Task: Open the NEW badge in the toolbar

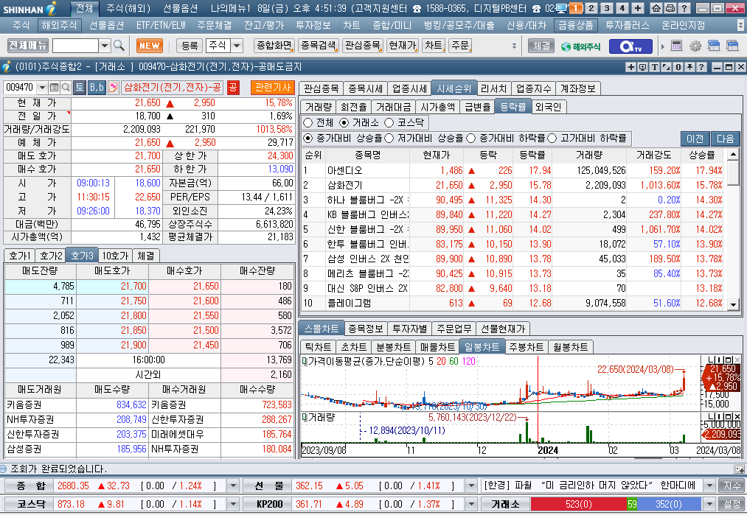Action: tap(150, 46)
